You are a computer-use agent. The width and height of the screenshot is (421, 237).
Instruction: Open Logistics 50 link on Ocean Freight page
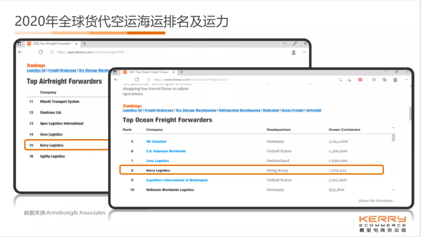pos(132,110)
